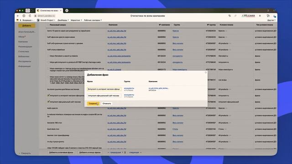Click the translate icon in the browser toolbar
This screenshot has height=164, width=292.
coord(229,16)
